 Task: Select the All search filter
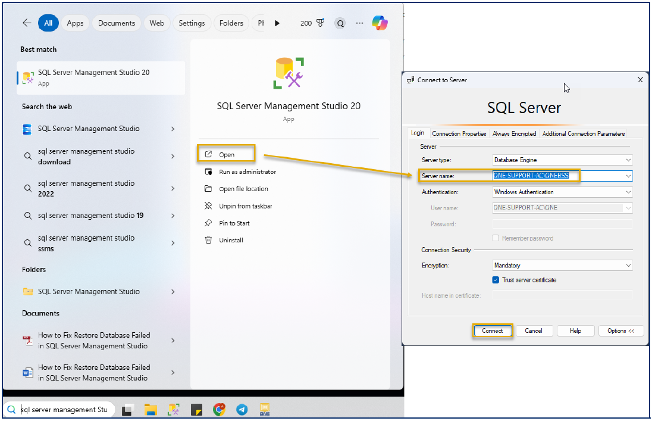pos(48,23)
